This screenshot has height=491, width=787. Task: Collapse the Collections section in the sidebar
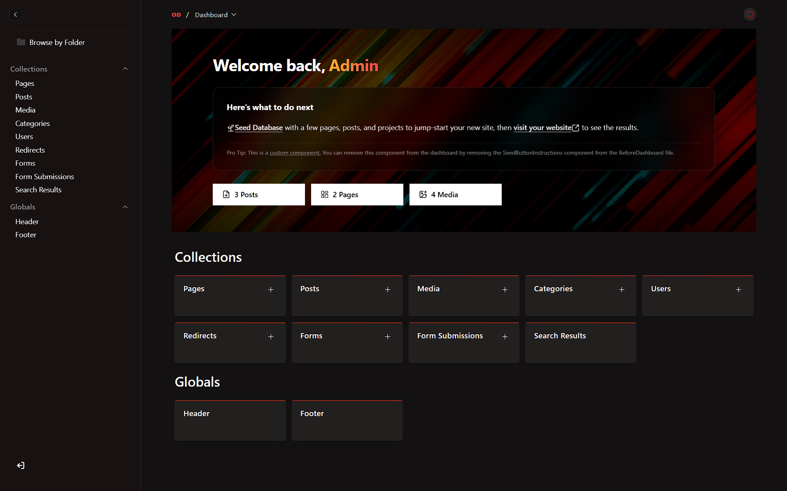125,69
